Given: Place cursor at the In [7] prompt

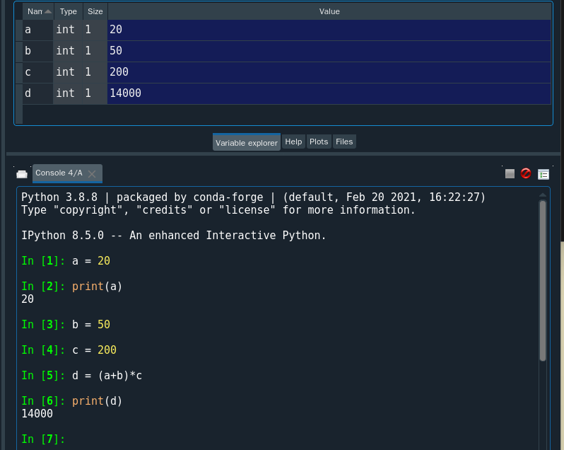Looking at the screenshot, I should (43, 439).
